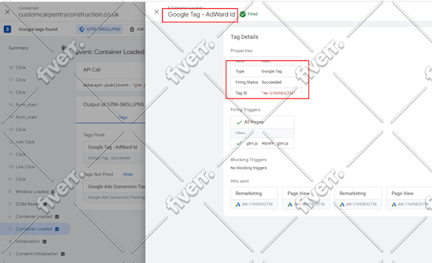Click badge icon next to Consent Initialization
The image size is (432, 263).
click(63, 254)
